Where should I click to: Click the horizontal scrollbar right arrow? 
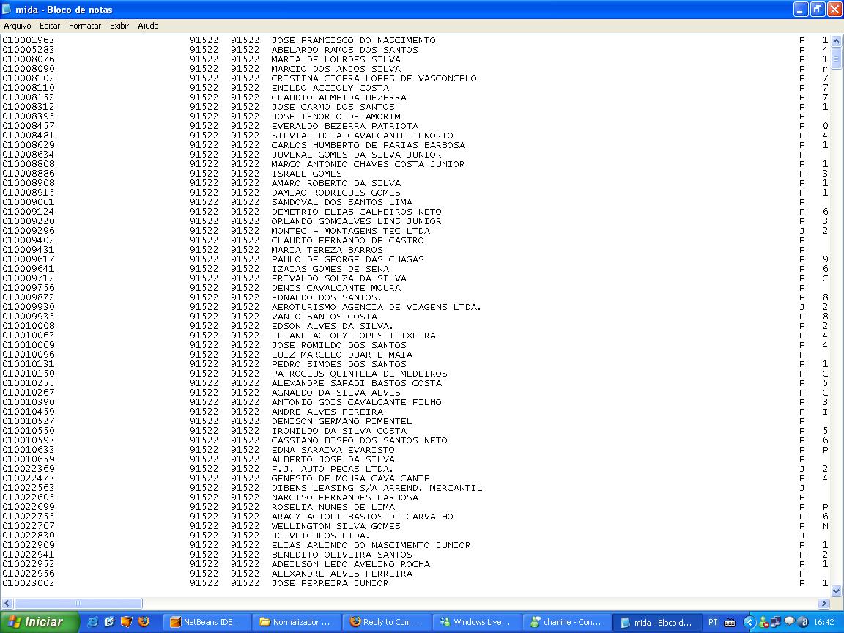[823, 604]
